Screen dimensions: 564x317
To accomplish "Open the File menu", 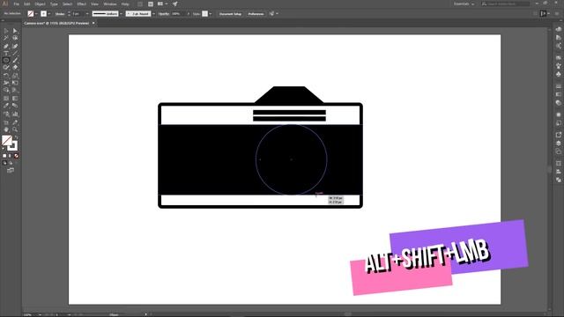I will tap(16, 4).
